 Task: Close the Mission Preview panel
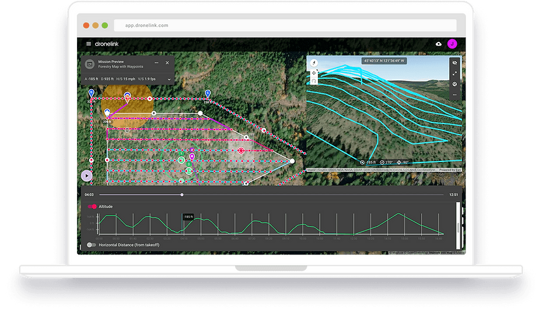tap(167, 62)
